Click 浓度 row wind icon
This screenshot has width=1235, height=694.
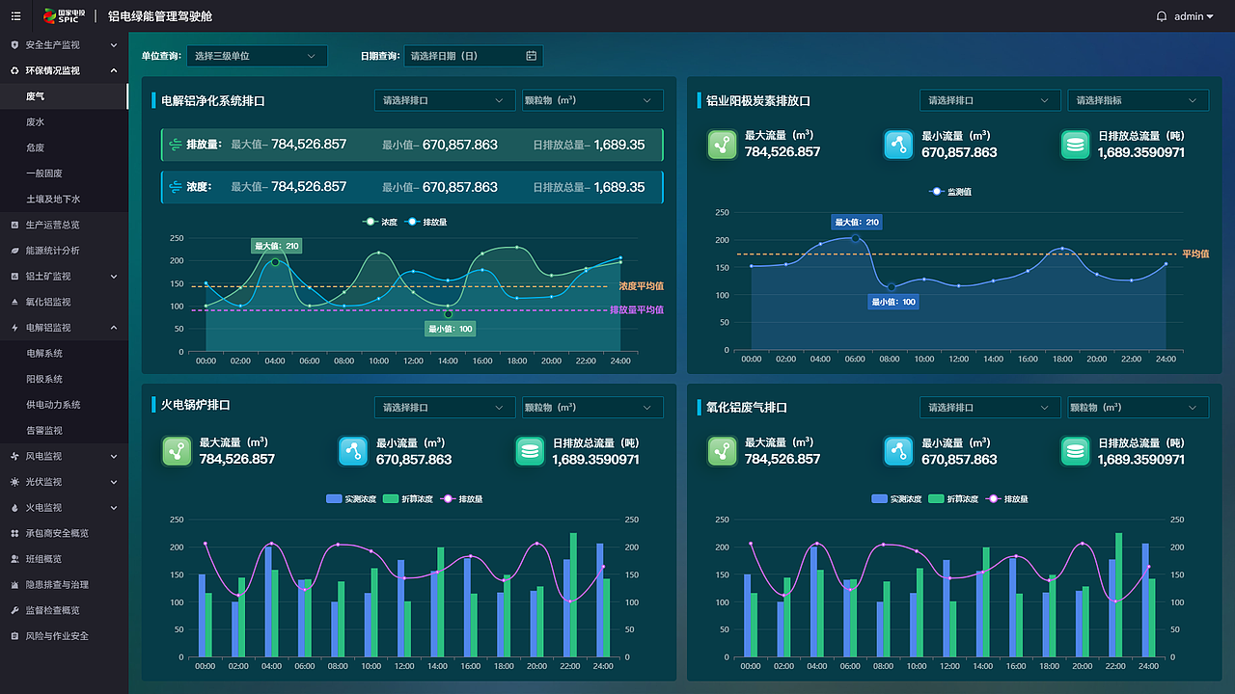[176, 187]
